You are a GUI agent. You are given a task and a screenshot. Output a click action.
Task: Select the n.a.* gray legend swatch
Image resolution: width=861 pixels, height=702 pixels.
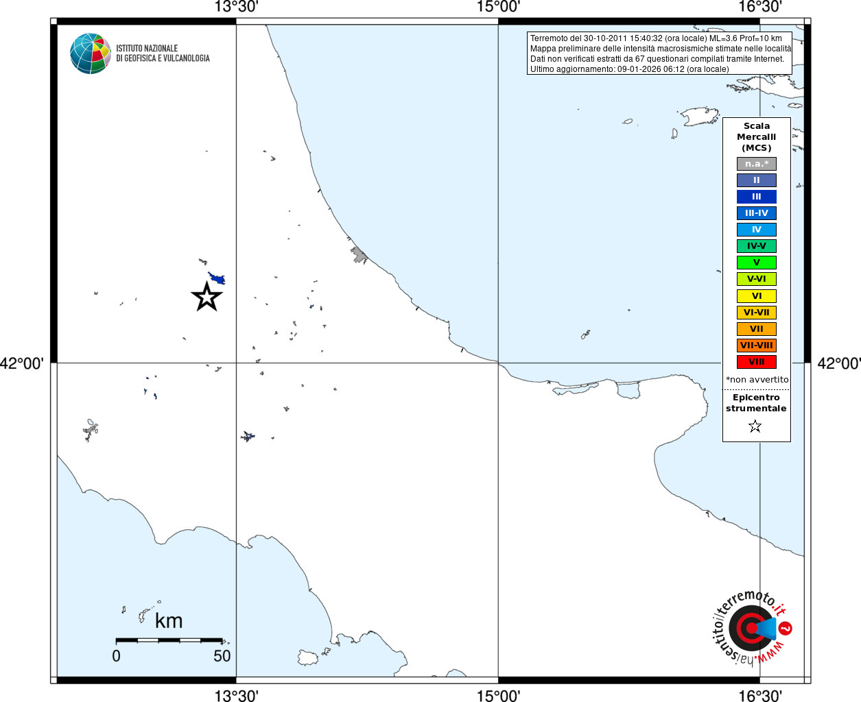coord(757,164)
